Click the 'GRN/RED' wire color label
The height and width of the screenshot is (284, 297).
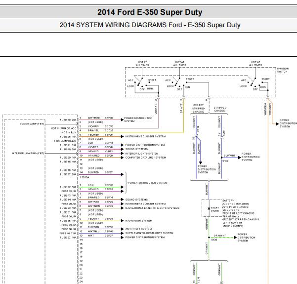click(93, 156)
